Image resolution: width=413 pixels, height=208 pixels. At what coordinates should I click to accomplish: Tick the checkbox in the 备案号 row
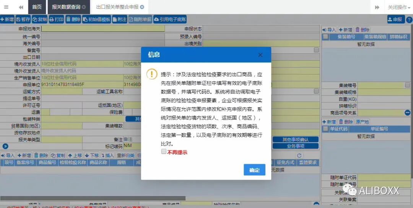[316, 50]
